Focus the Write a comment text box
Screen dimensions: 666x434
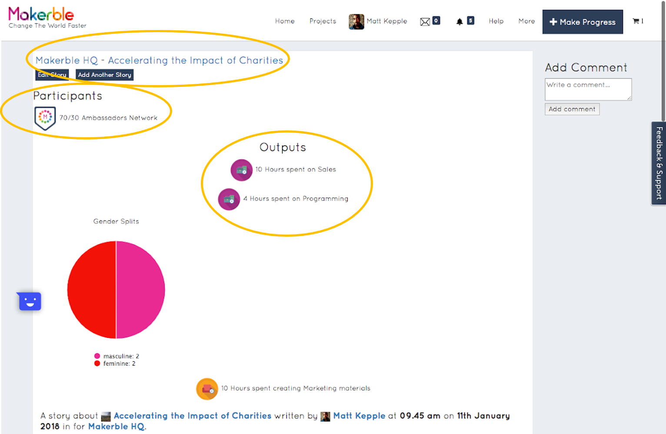pyautogui.click(x=588, y=89)
